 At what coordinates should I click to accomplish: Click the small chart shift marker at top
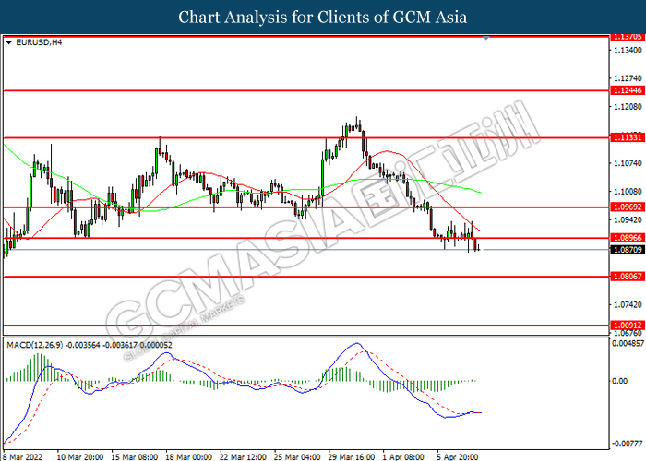(x=486, y=39)
